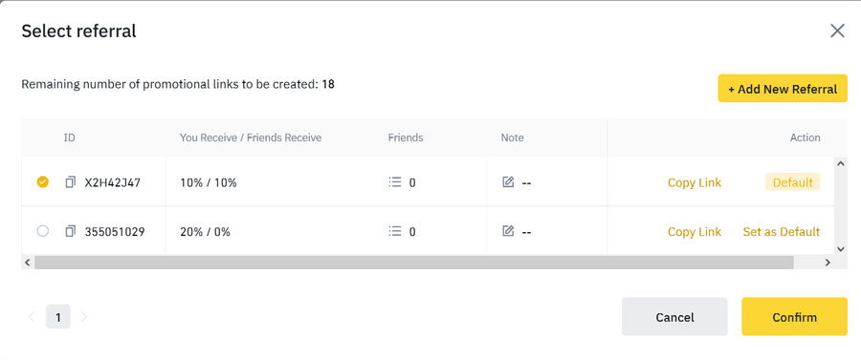The image size is (861, 360).
Task: Select page 1 in pagination
Action: tap(58, 317)
